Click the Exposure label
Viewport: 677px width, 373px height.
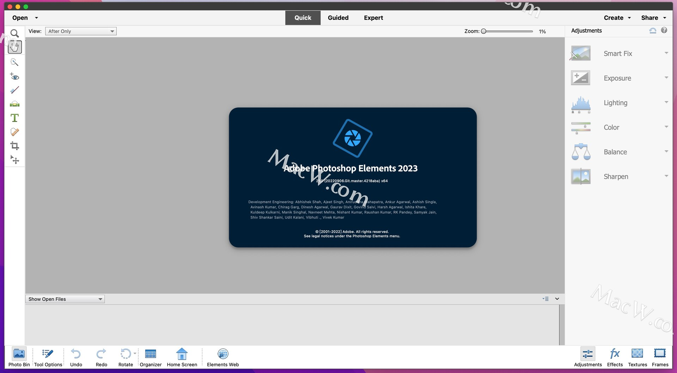617,78
